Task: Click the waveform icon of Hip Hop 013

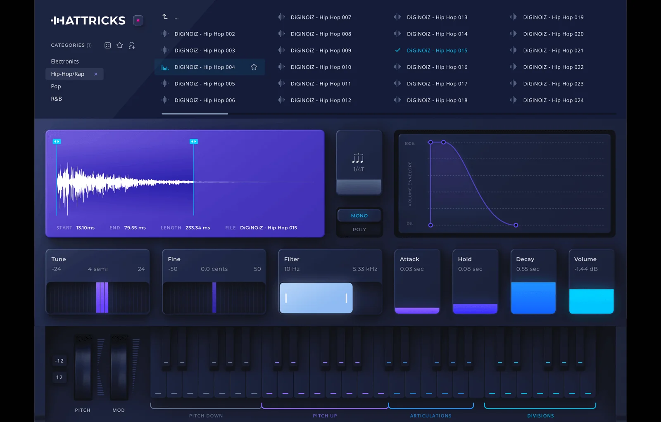Action: click(397, 17)
